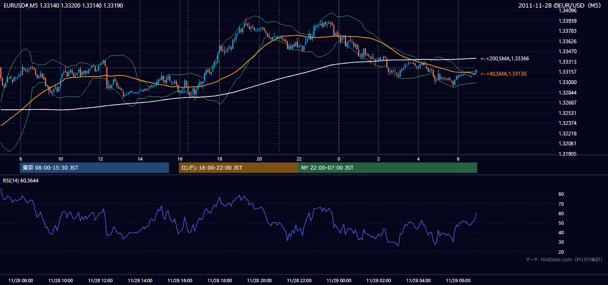Screen dimensions: 608x285
Task: Click RSI scale label 30
Action: tap(561, 242)
